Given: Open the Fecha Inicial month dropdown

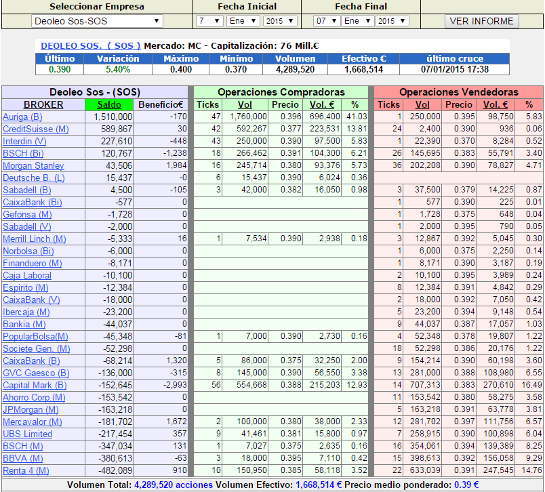Looking at the screenshot, I should click(243, 21).
